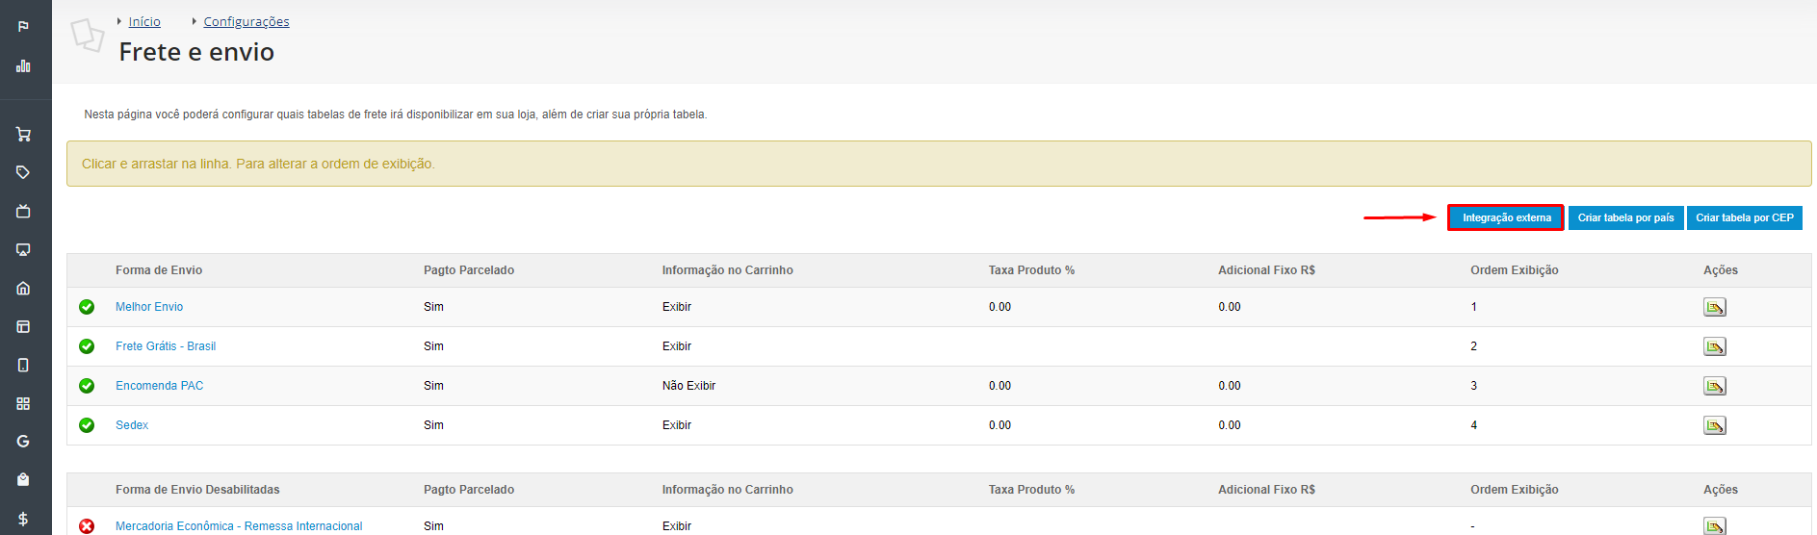Click order value 4 in Sedex row
This screenshot has width=1817, height=535.
click(1473, 425)
